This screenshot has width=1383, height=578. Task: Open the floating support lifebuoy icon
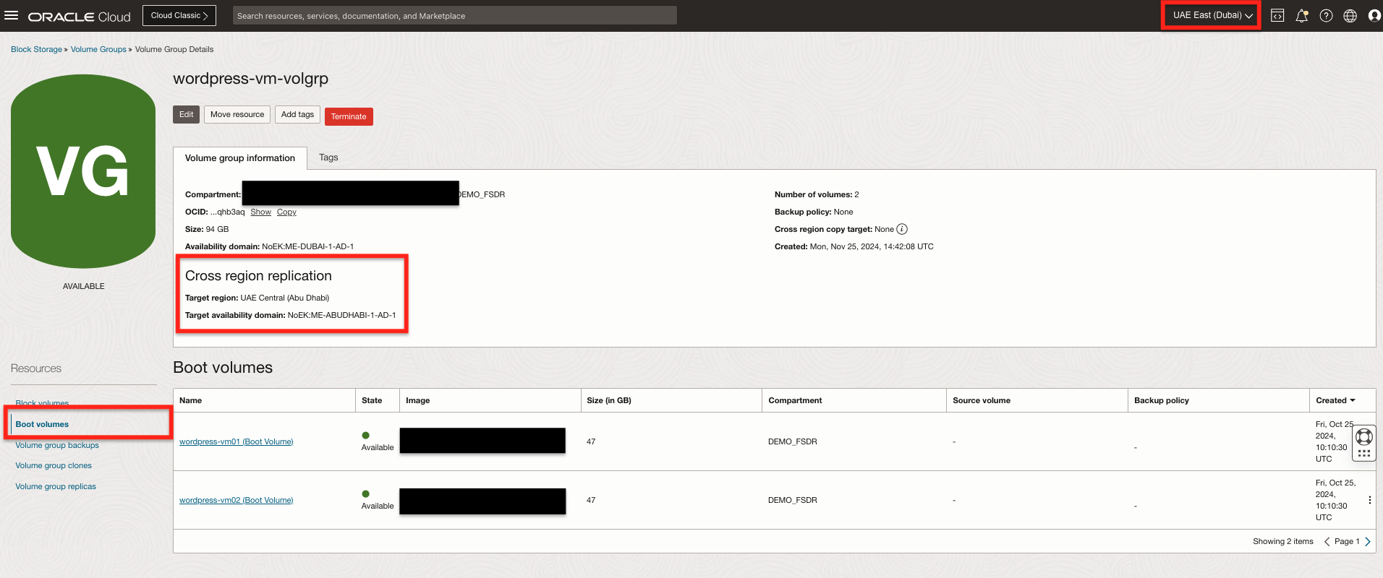point(1364,436)
